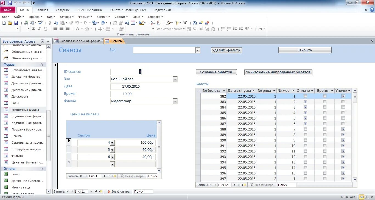Open Все объекты Access pane dropdown

point(42,41)
